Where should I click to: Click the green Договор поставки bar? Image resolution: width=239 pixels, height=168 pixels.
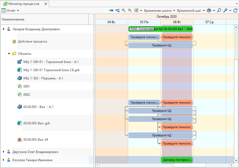tap(177, 160)
